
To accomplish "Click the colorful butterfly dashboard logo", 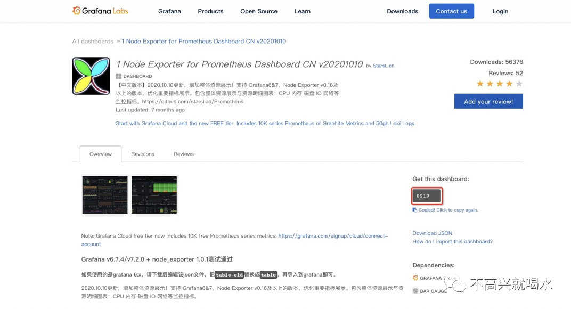I will click(x=91, y=76).
